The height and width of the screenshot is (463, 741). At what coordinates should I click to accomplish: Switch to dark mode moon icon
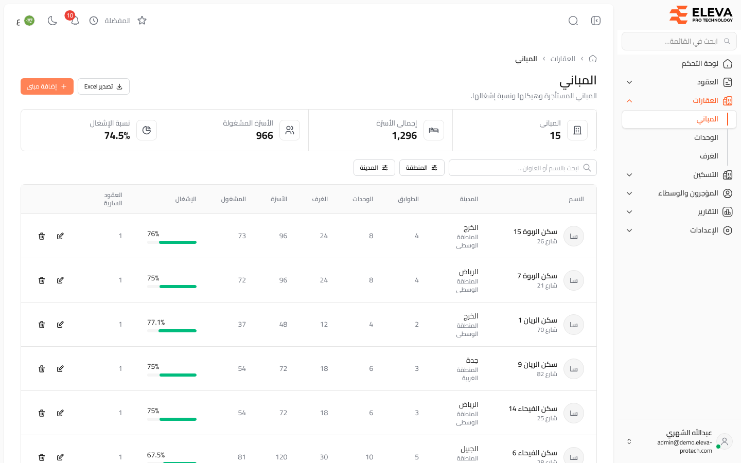52,21
